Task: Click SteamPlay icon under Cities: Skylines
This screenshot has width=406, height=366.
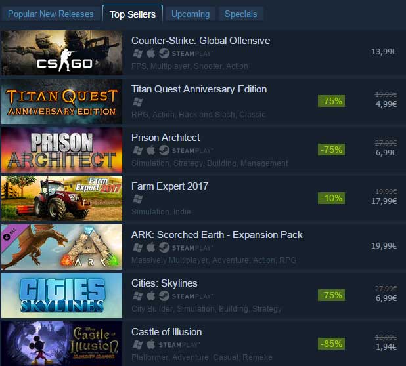Action: pos(186,296)
